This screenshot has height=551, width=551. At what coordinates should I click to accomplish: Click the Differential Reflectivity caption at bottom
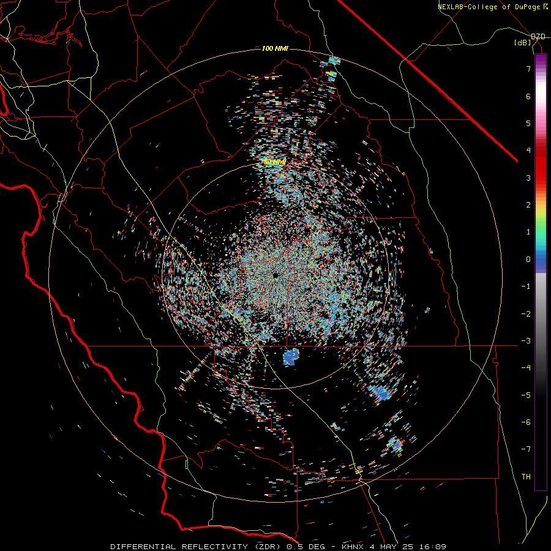[279, 547]
